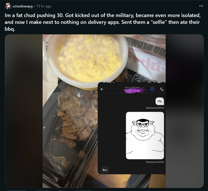The height and width of the screenshot is (191, 208).
Task: Click the blurred right margin of image
Action: (184, 111)
